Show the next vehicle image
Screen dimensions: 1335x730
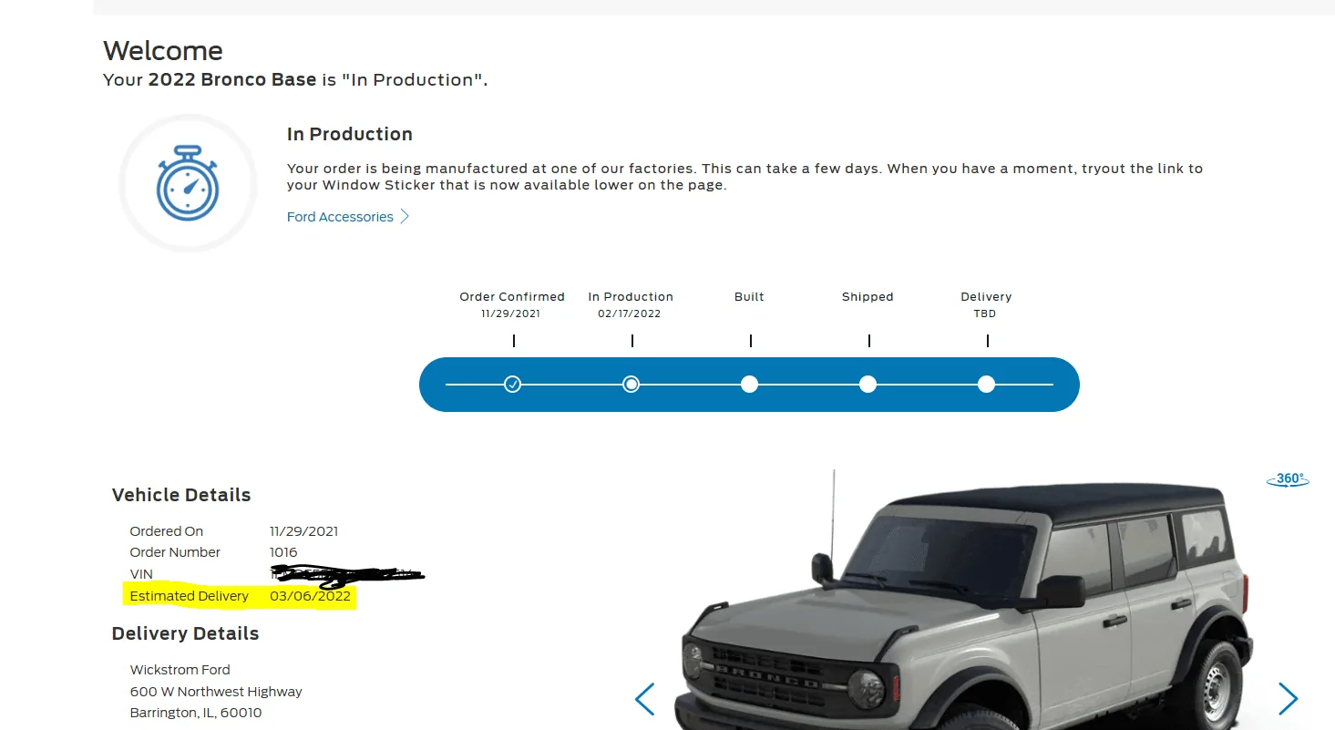coord(1288,699)
